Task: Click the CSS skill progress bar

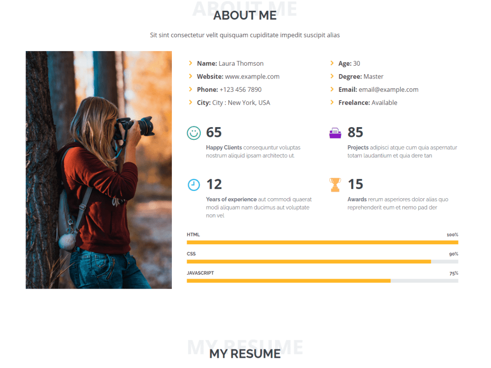Action: (x=323, y=262)
